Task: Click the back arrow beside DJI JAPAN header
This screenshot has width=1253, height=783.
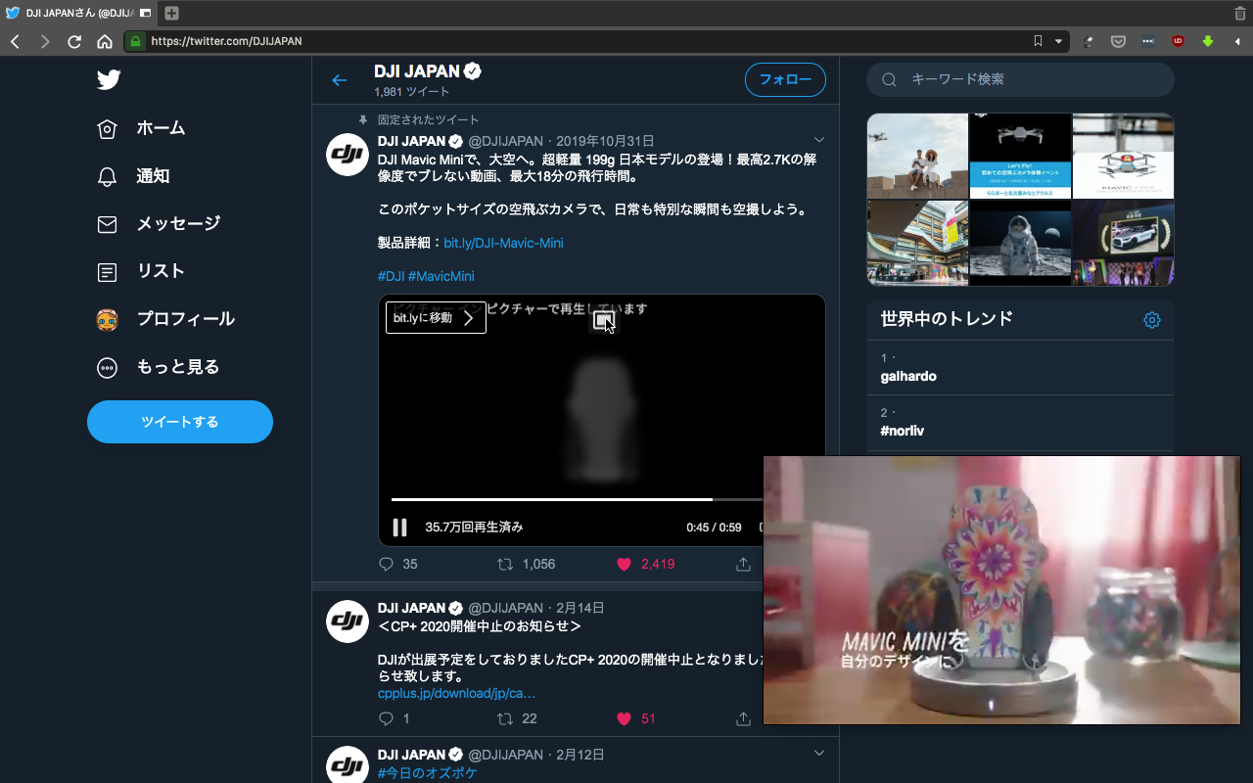Action: pos(340,80)
